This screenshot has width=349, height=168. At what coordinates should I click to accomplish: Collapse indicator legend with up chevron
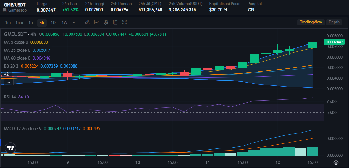point(9,82)
